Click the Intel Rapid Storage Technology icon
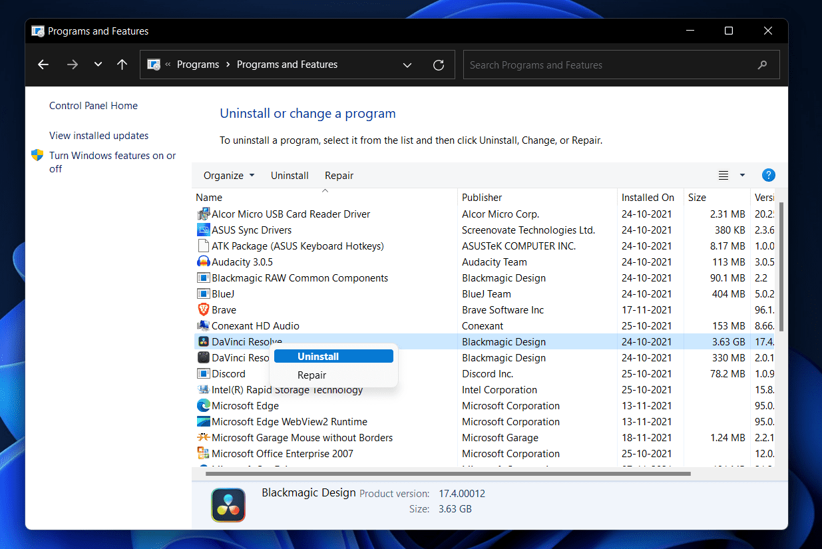Viewport: 822px width, 549px height. coord(204,390)
